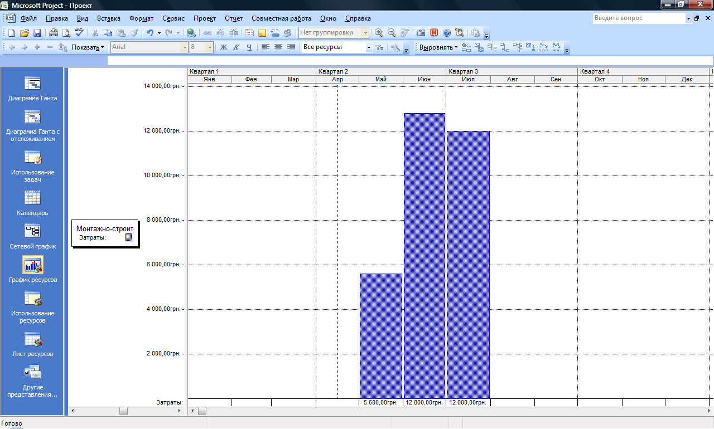Image resolution: width=714 pixels, height=429 pixels.
Task: Save the project with the floppy icon
Action: click(37, 33)
